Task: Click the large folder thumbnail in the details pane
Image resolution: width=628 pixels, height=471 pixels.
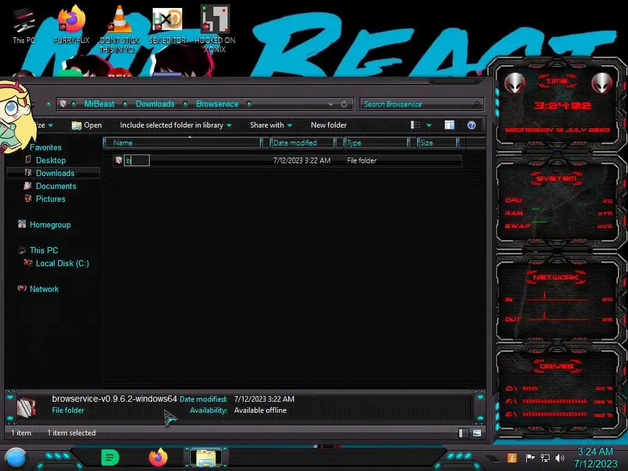Action: coord(26,407)
